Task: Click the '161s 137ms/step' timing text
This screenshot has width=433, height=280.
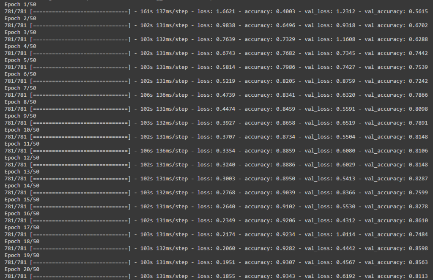Action: (164, 11)
